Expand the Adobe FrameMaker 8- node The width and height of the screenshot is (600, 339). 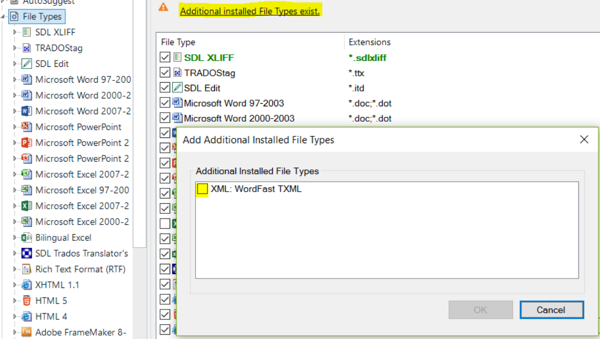[x=15, y=332]
